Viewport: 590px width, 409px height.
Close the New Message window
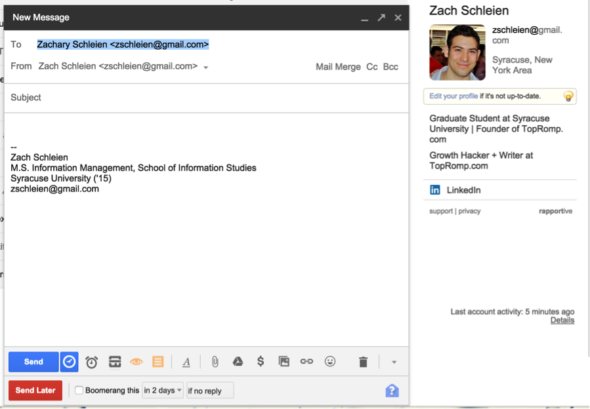coord(398,18)
